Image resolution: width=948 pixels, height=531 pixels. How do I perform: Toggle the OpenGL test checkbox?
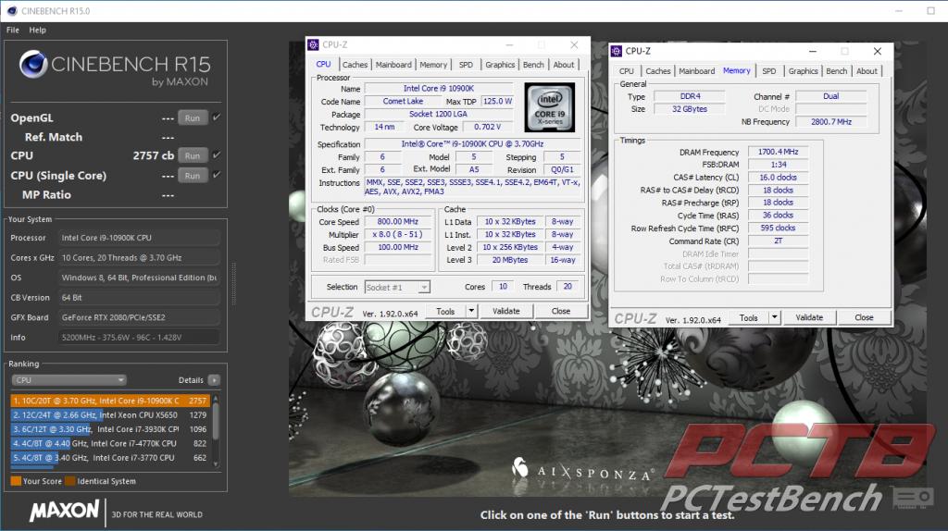(x=217, y=117)
